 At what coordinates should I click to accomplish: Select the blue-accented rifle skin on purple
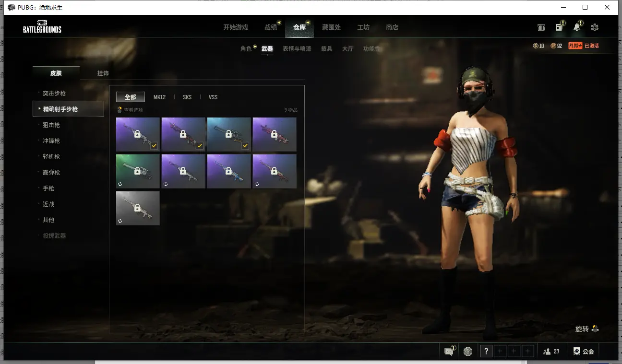229,171
